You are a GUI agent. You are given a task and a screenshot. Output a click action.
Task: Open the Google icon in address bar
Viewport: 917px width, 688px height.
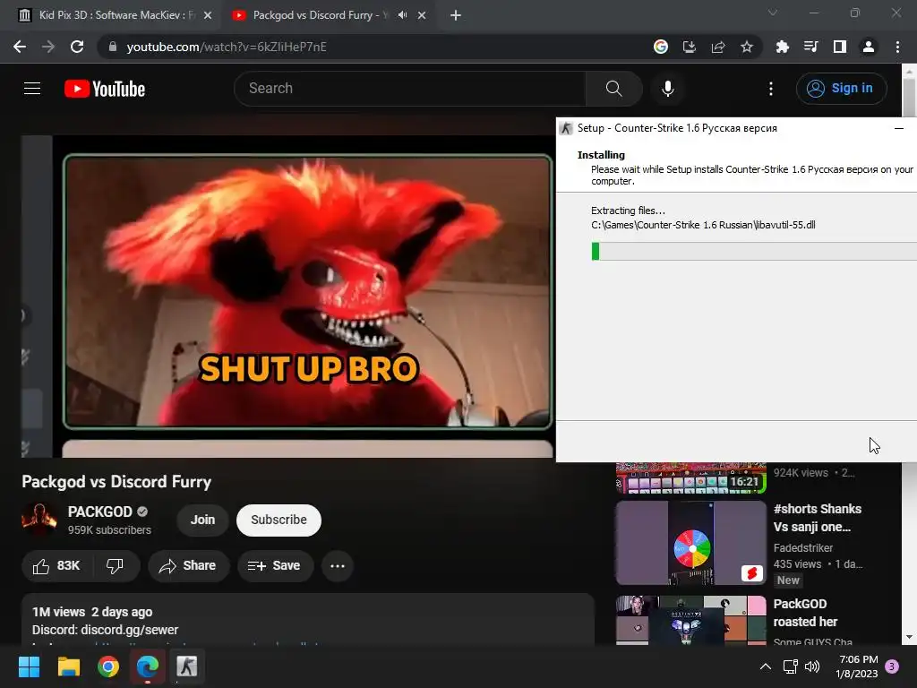coord(660,47)
